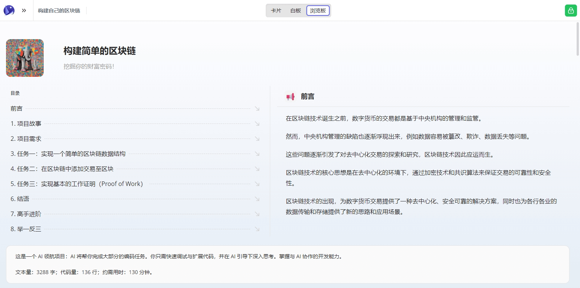Select the 浏览板 view toggle
This screenshot has width=580, height=288.
pos(318,11)
